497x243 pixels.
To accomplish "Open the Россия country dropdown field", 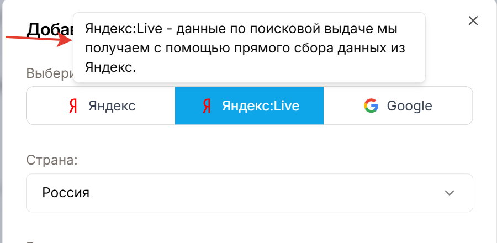I will pyautogui.click(x=250, y=193).
